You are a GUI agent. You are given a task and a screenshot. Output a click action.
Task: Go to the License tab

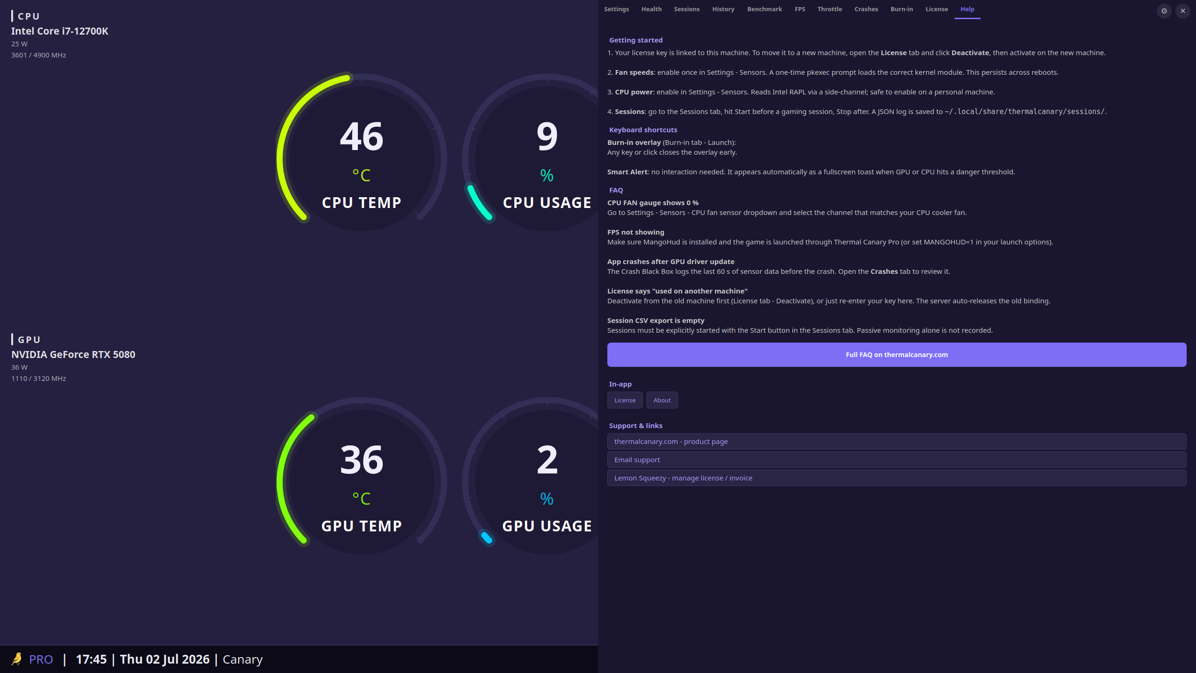coord(937,9)
